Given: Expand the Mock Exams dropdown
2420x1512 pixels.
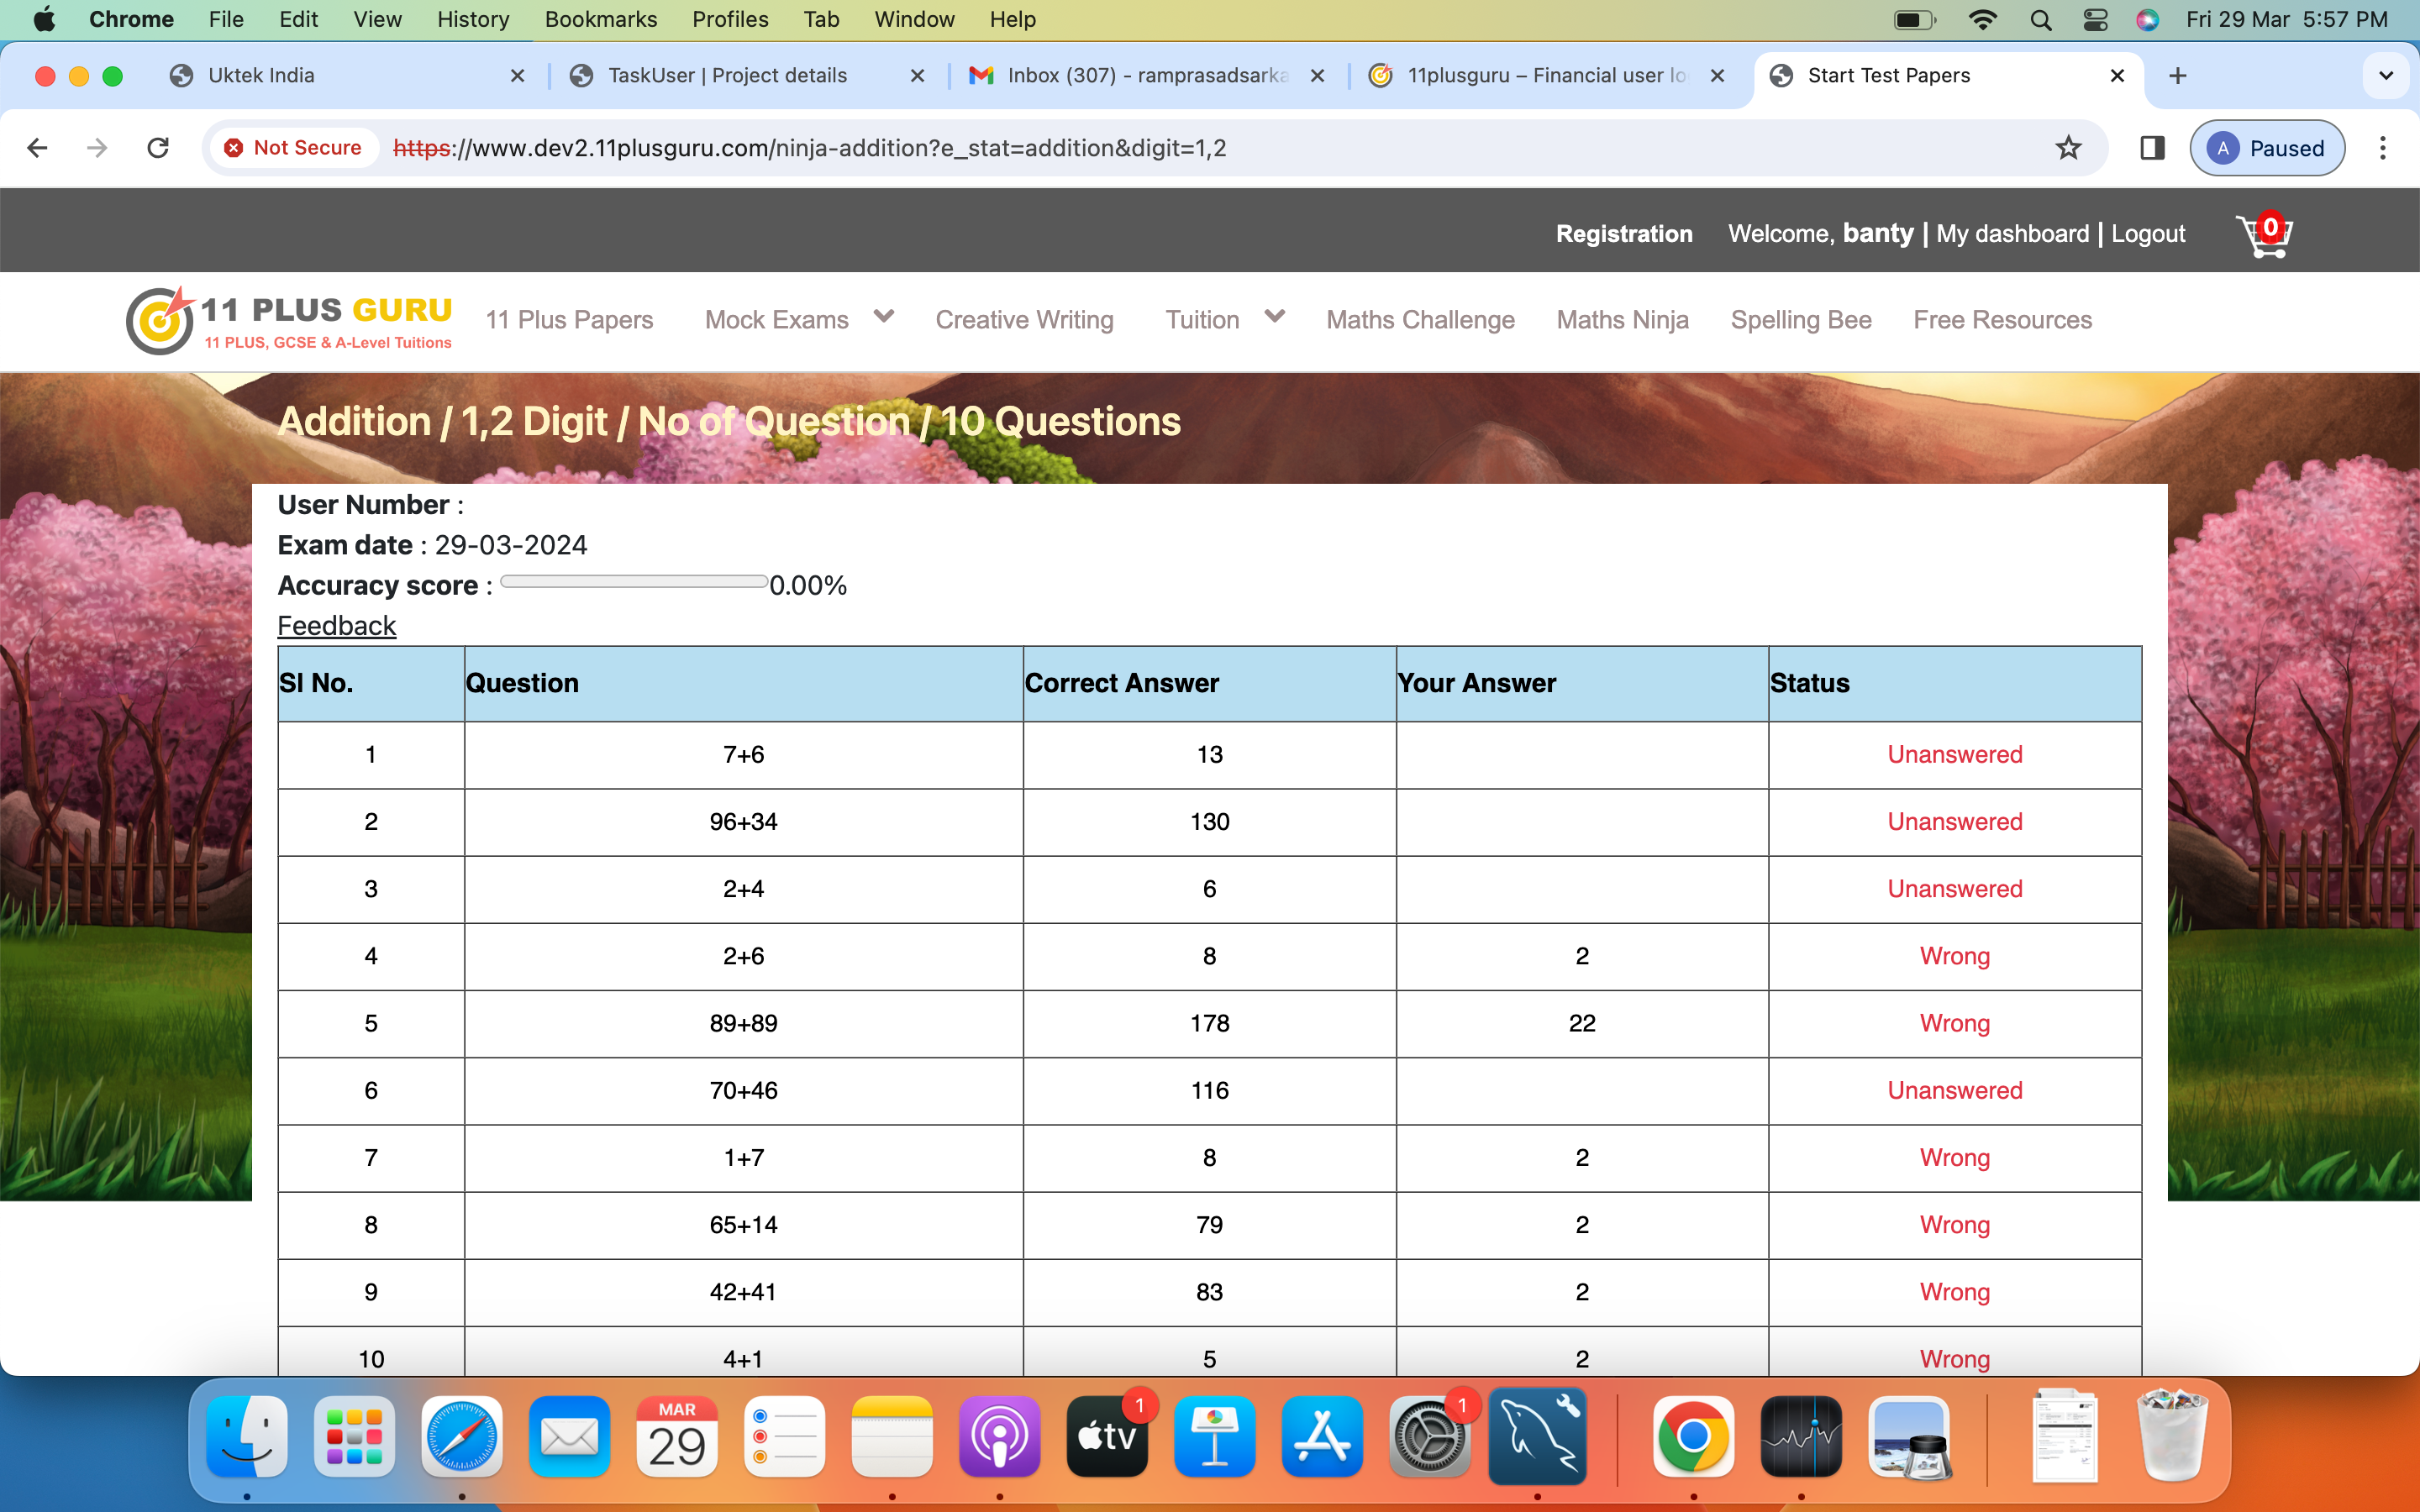Looking at the screenshot, I should (x=883, y=317).
